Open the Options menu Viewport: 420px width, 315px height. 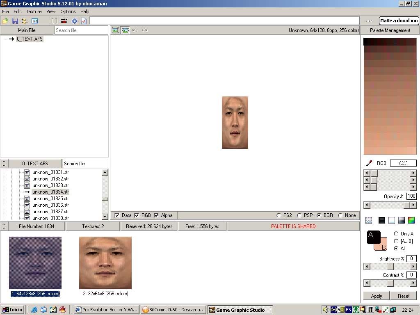pos(68,11)
